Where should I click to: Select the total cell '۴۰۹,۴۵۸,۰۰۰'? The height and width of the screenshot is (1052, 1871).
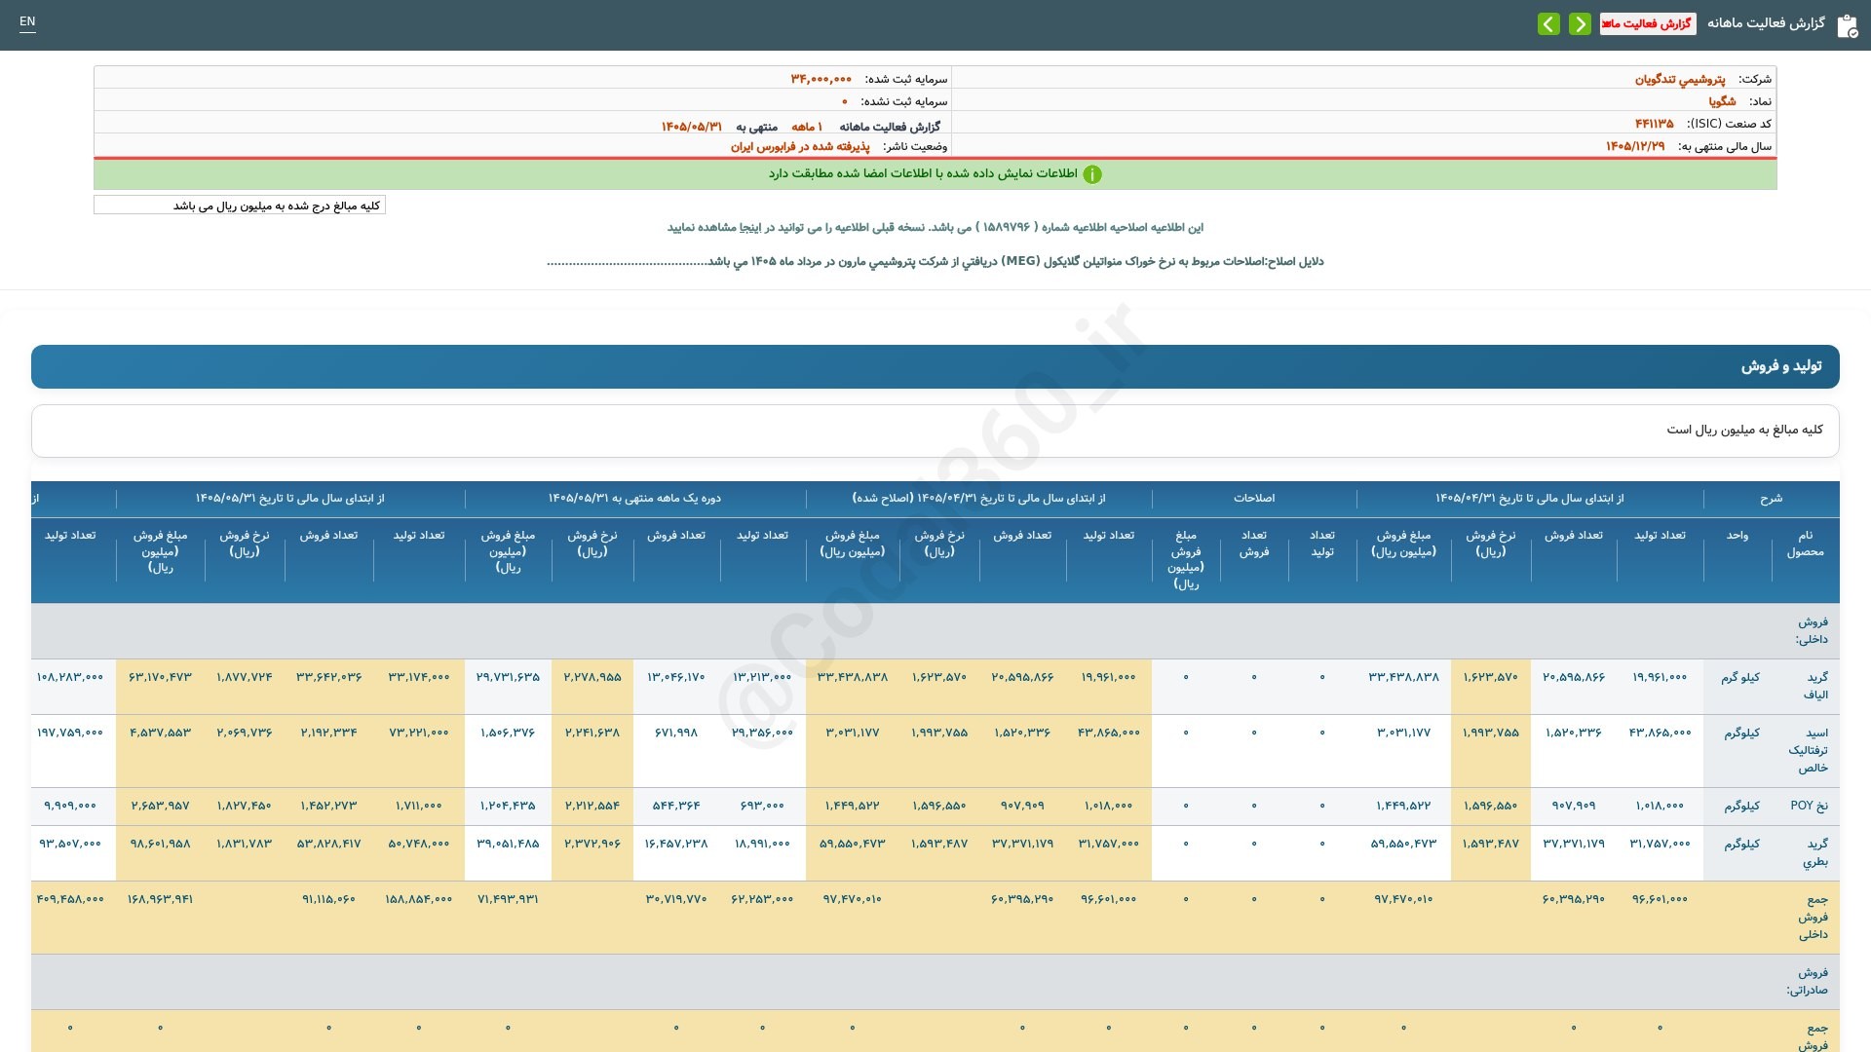pyautogui.click(x=70, y=899)
